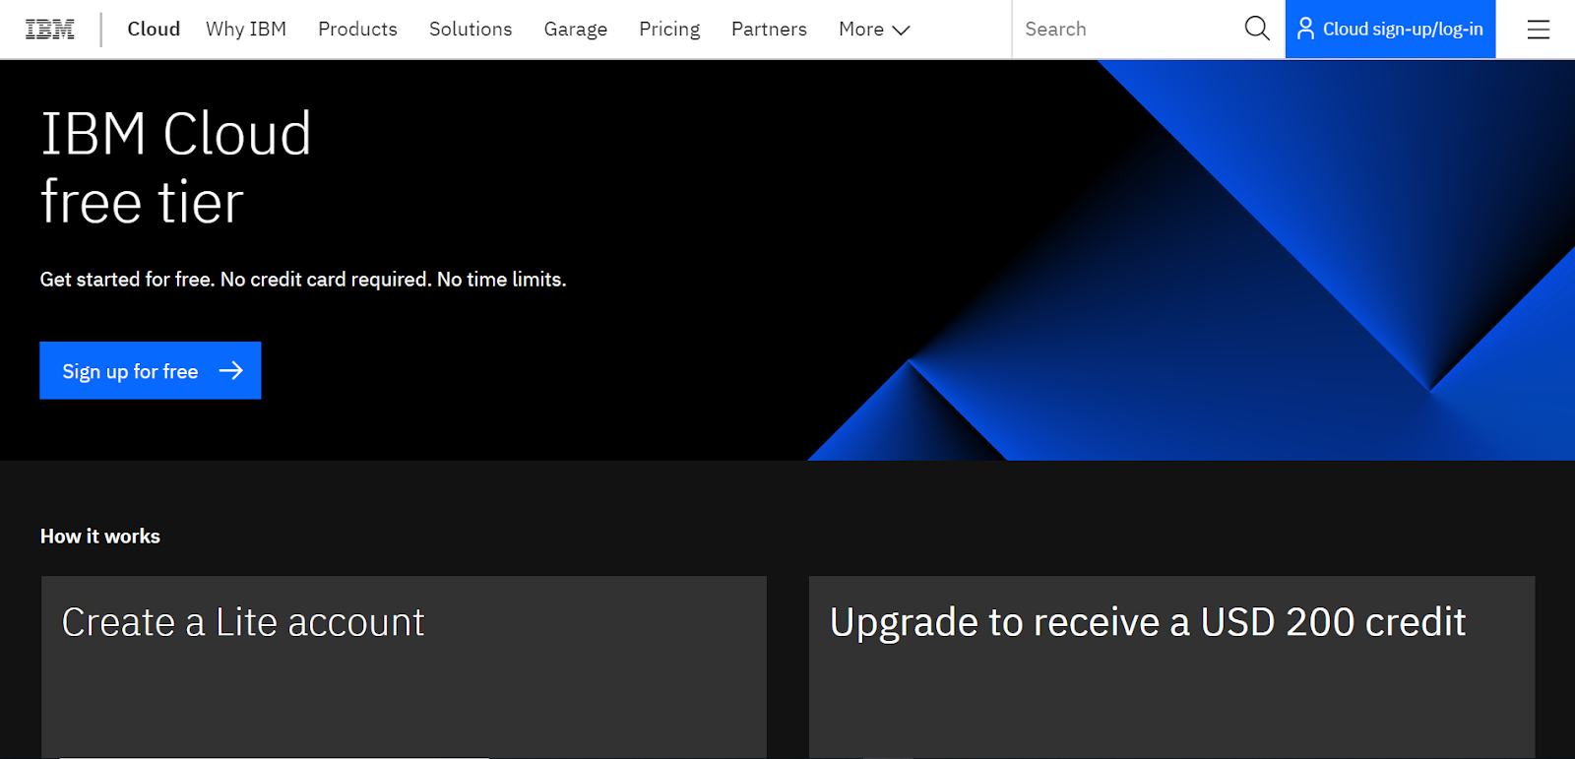Image resolution: width=1575 pixels, height=759 pixels.
Task: Open the Why IBM menu item
Action: point(246,30)
